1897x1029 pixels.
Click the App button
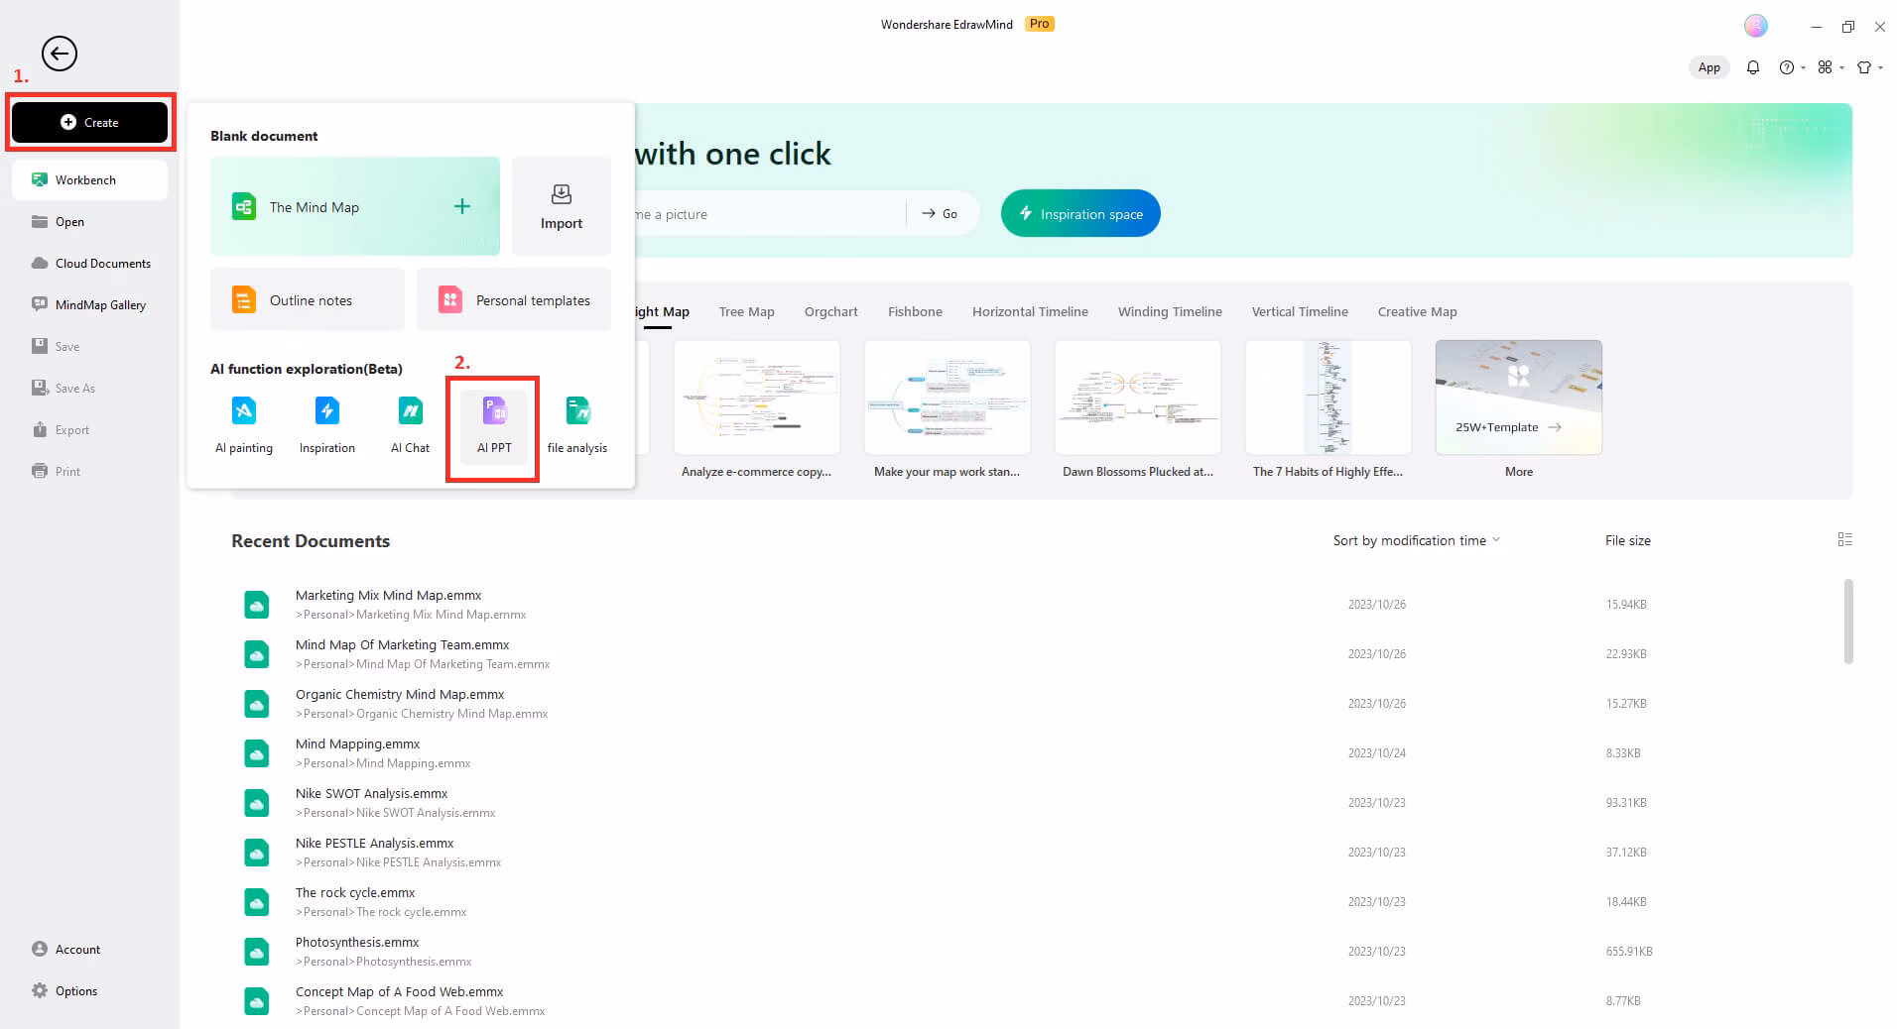click(1708, 67)
